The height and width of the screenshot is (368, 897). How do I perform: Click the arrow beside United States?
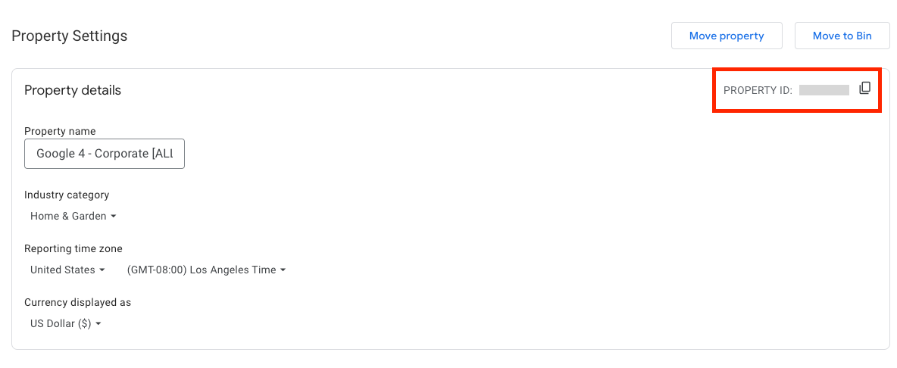pos(102,270)
